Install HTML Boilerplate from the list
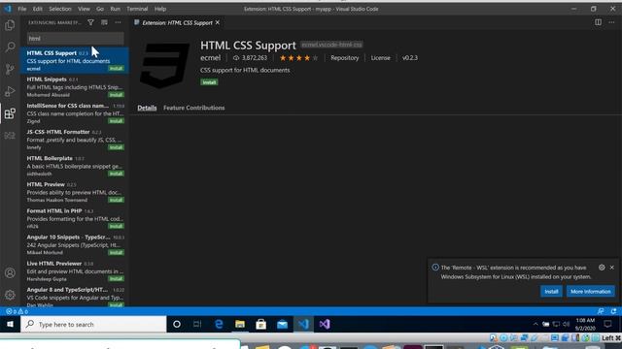Viewport: 622px width, 349px height. [116, 174]
